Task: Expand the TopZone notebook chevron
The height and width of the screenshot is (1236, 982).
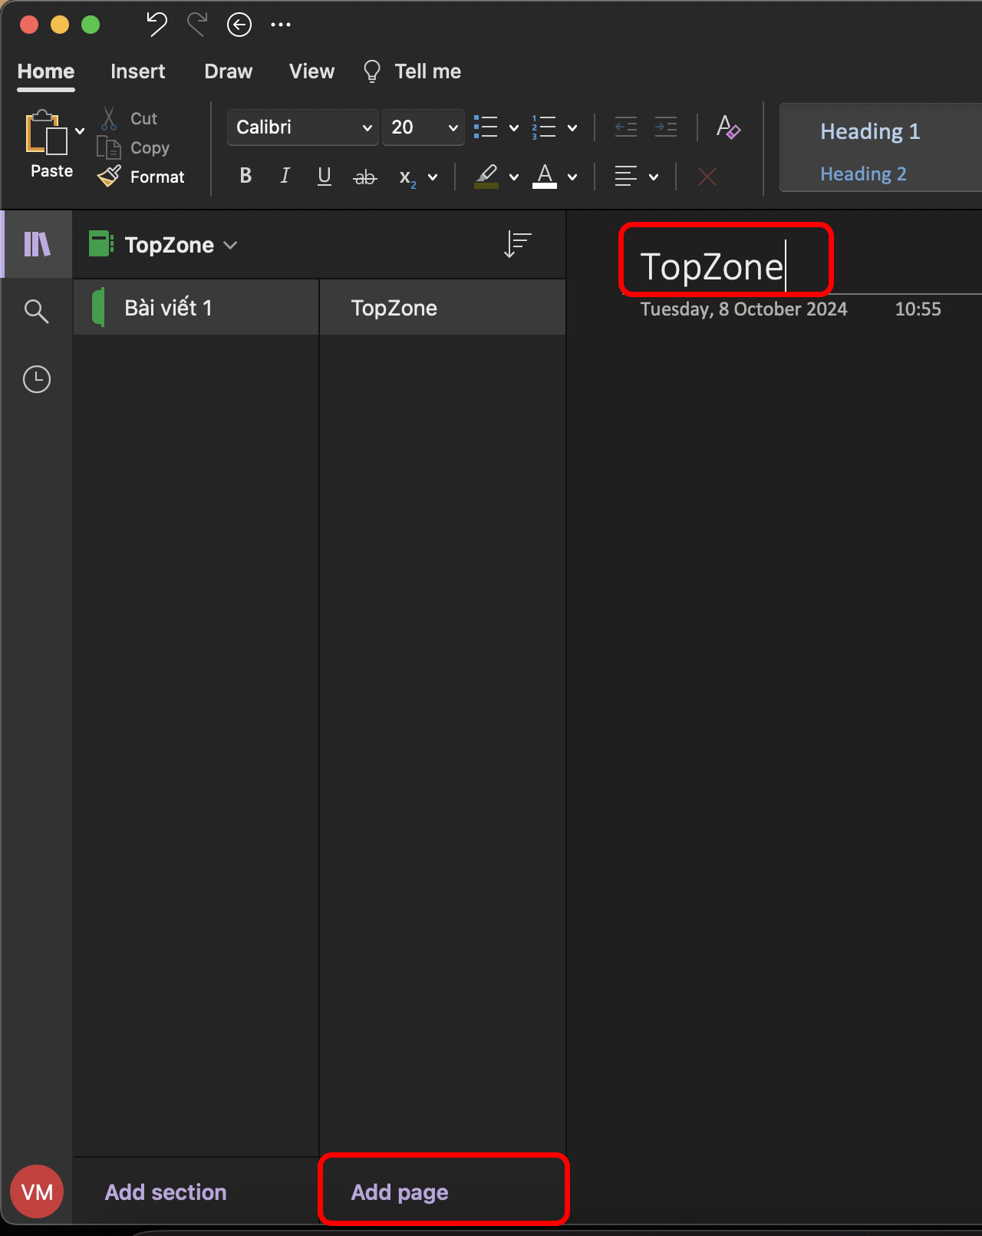Action: (230, 246)
